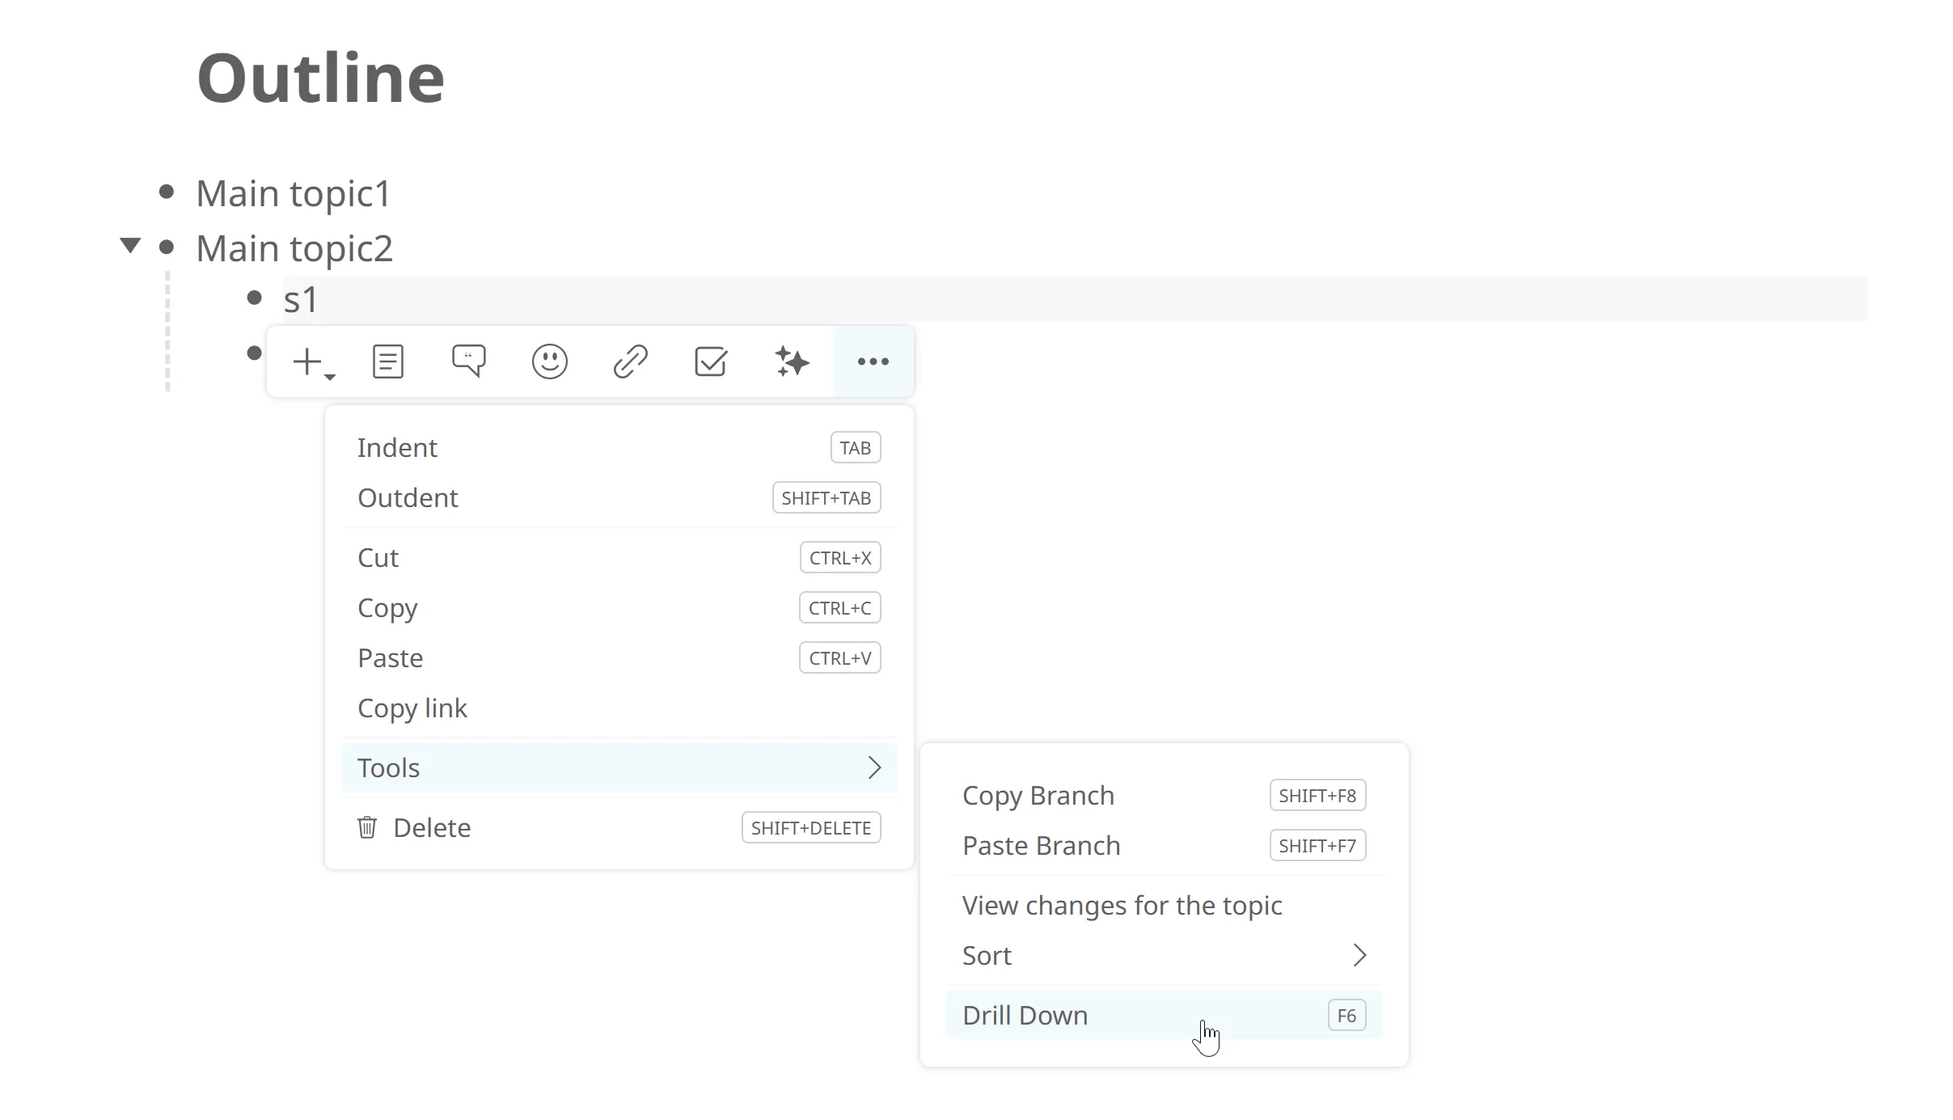
Task: Collapse Main topic2 with triangle arrow
Action: (x=129, y=245)
